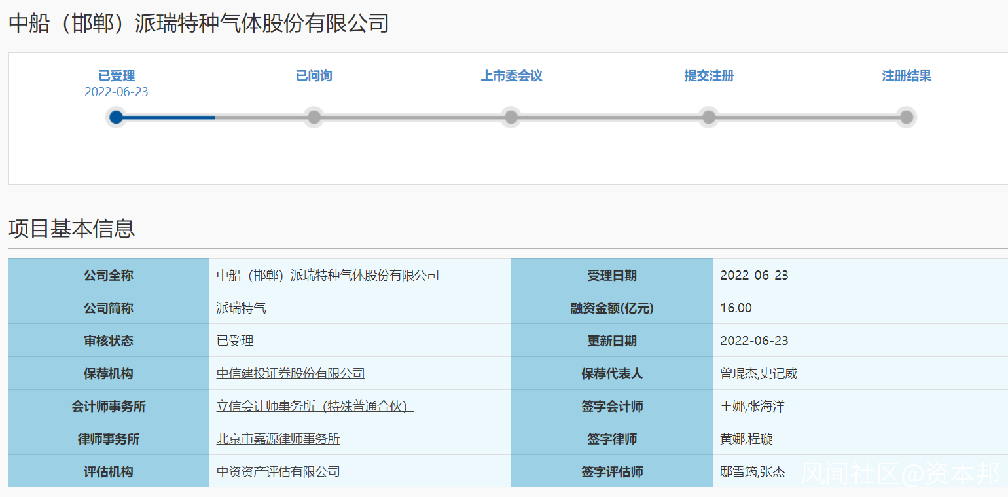Click the 项目基本信息 section heading

(x=71, y=229)
